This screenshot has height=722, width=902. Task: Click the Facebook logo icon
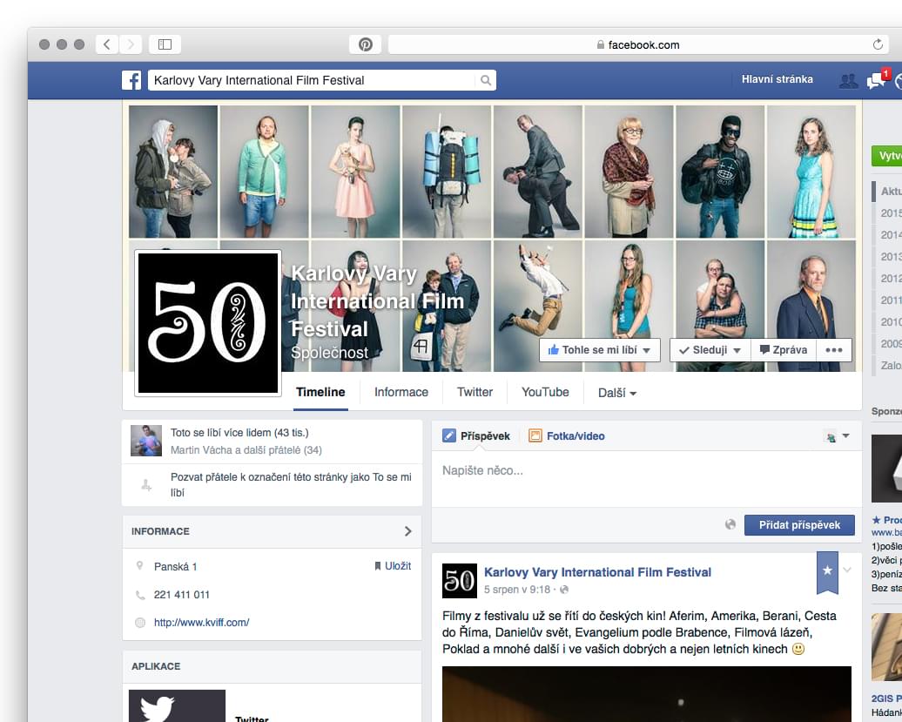(x=131, y=80)
